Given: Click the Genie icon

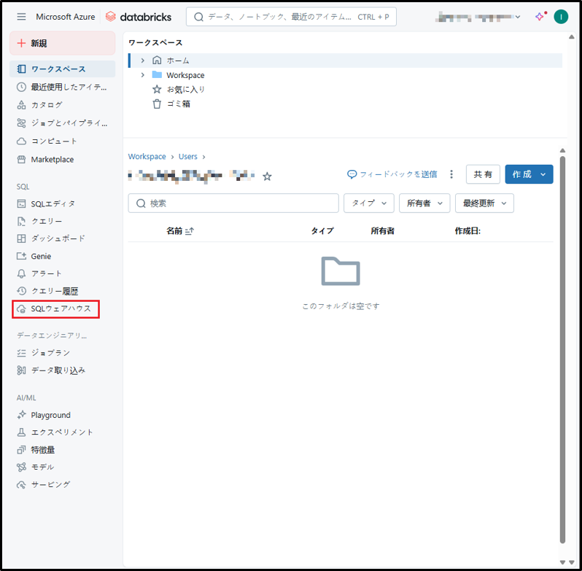Looking at the screenshot, I should point(22,256).
